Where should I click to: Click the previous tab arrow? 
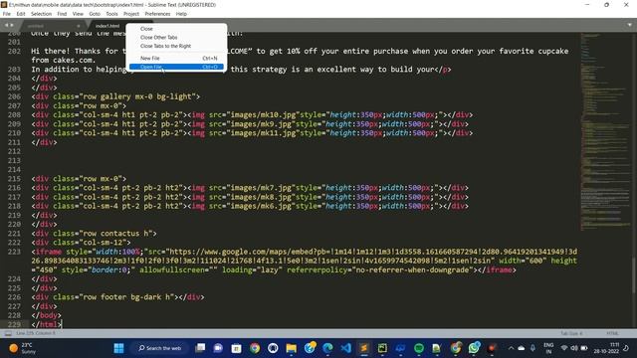click(x=6, y=25)
